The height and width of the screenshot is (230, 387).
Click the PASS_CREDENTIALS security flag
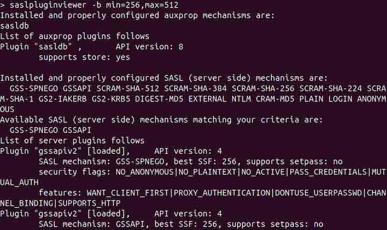click(x=328, y=171)
